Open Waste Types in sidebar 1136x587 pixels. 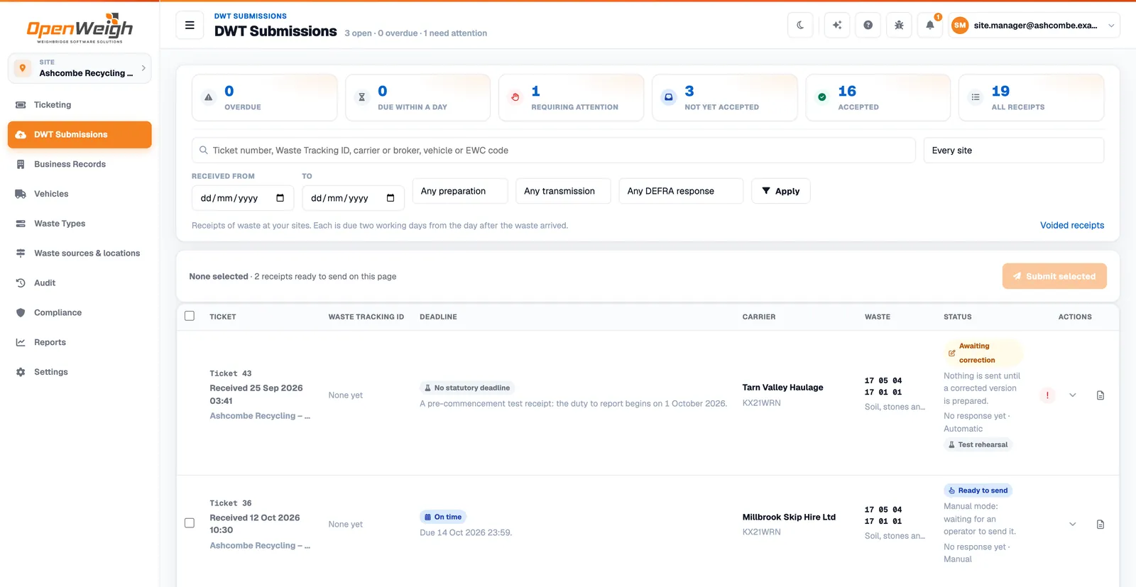tap(80, 224)
